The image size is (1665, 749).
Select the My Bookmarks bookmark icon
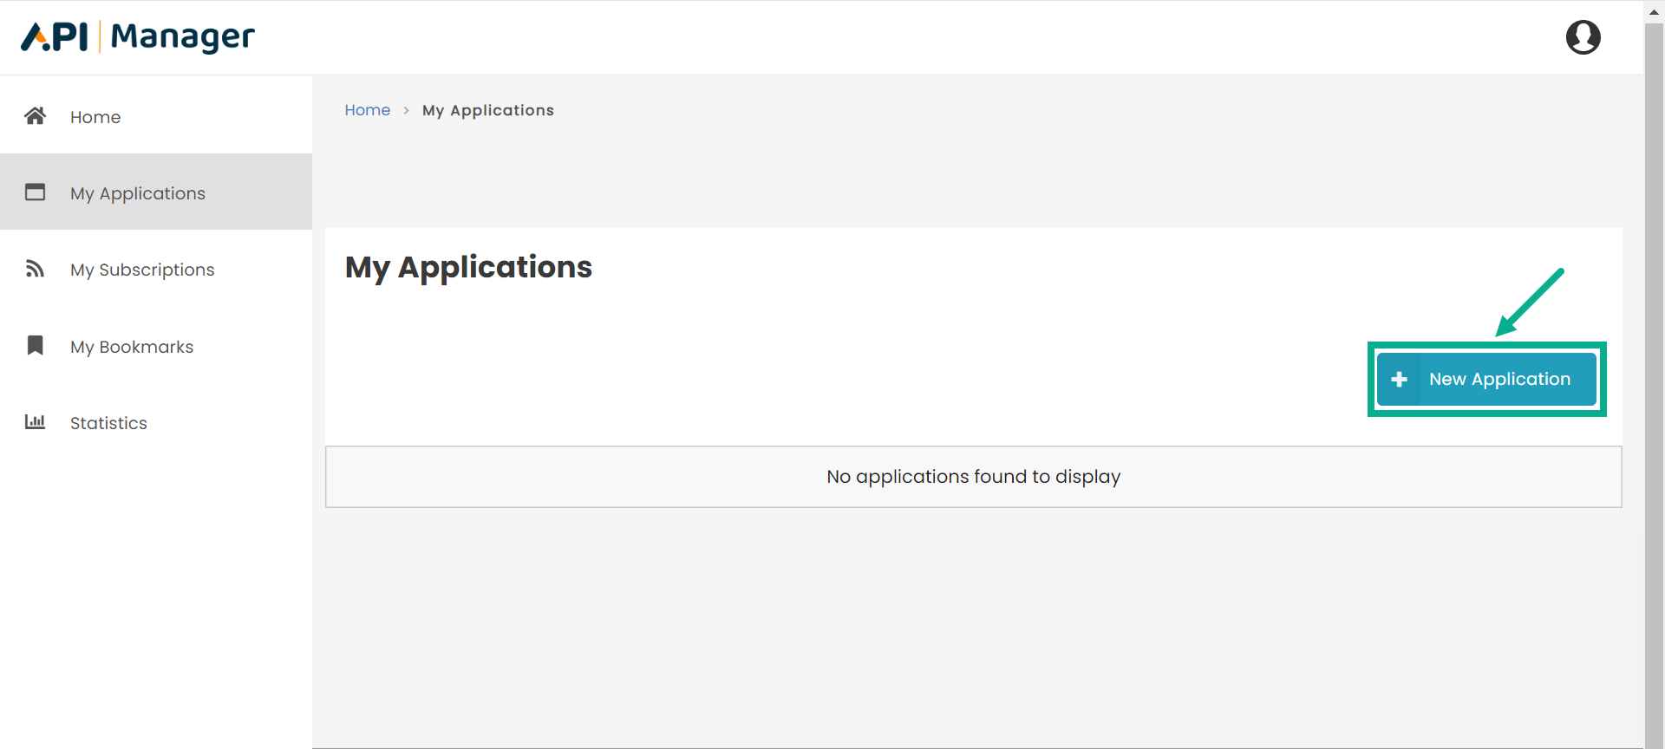point(35,345)
